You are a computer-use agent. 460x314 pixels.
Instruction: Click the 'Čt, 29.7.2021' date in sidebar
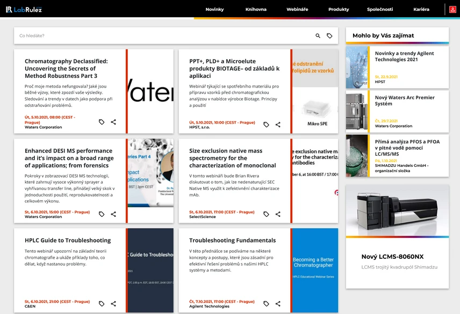tap(386, 121)
